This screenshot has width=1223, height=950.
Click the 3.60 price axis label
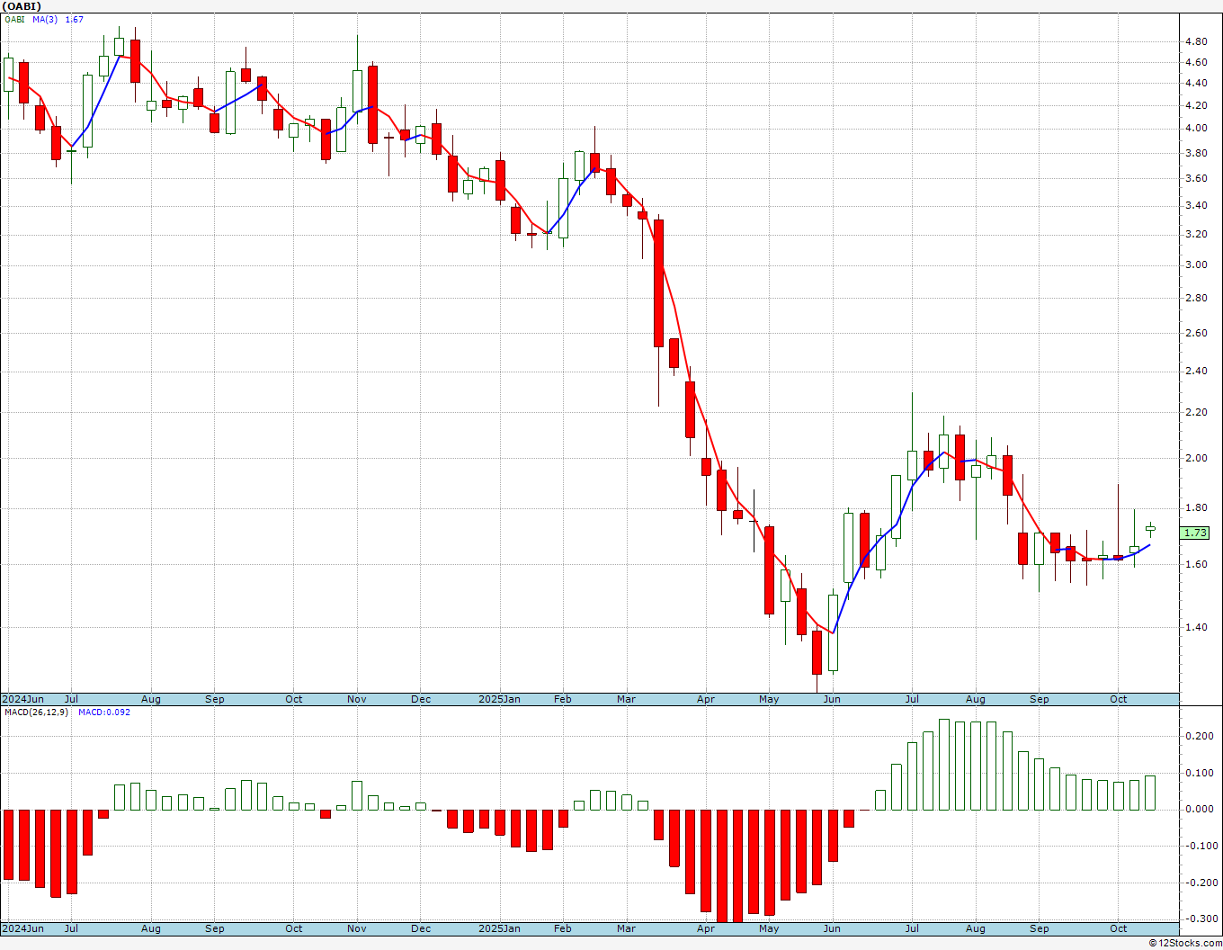[1196, 178]
